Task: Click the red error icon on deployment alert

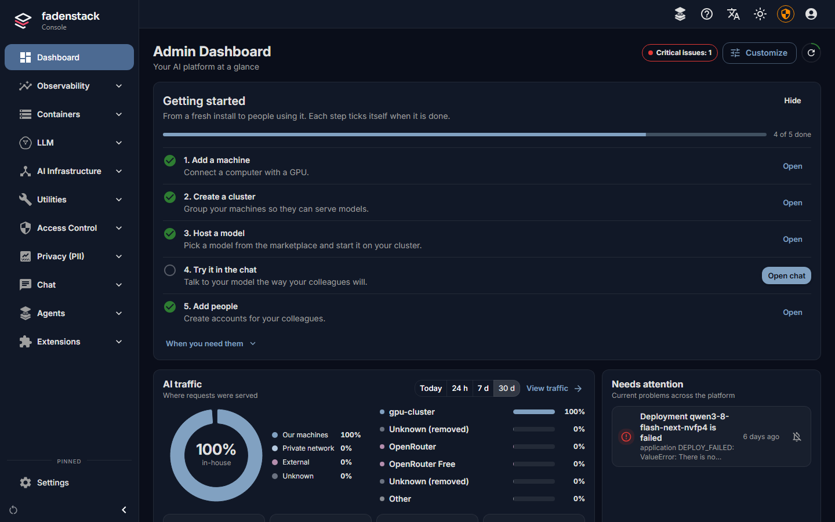Action: 626,437
